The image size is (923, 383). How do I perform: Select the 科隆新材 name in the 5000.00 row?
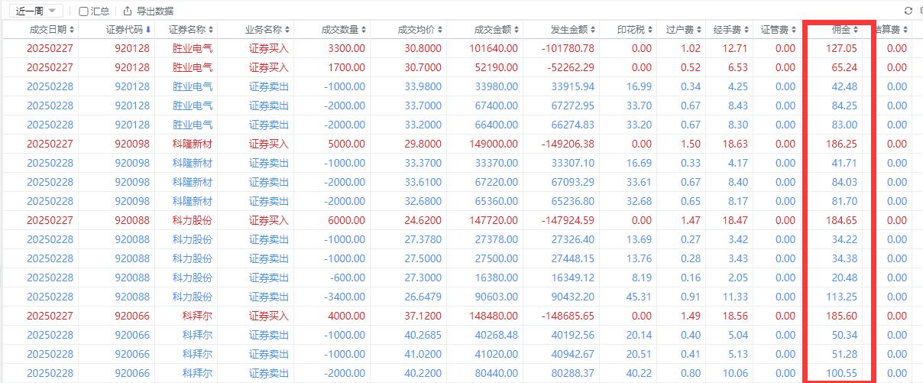(193, 144)
